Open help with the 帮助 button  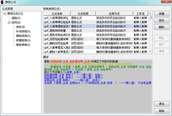point(162,111)
